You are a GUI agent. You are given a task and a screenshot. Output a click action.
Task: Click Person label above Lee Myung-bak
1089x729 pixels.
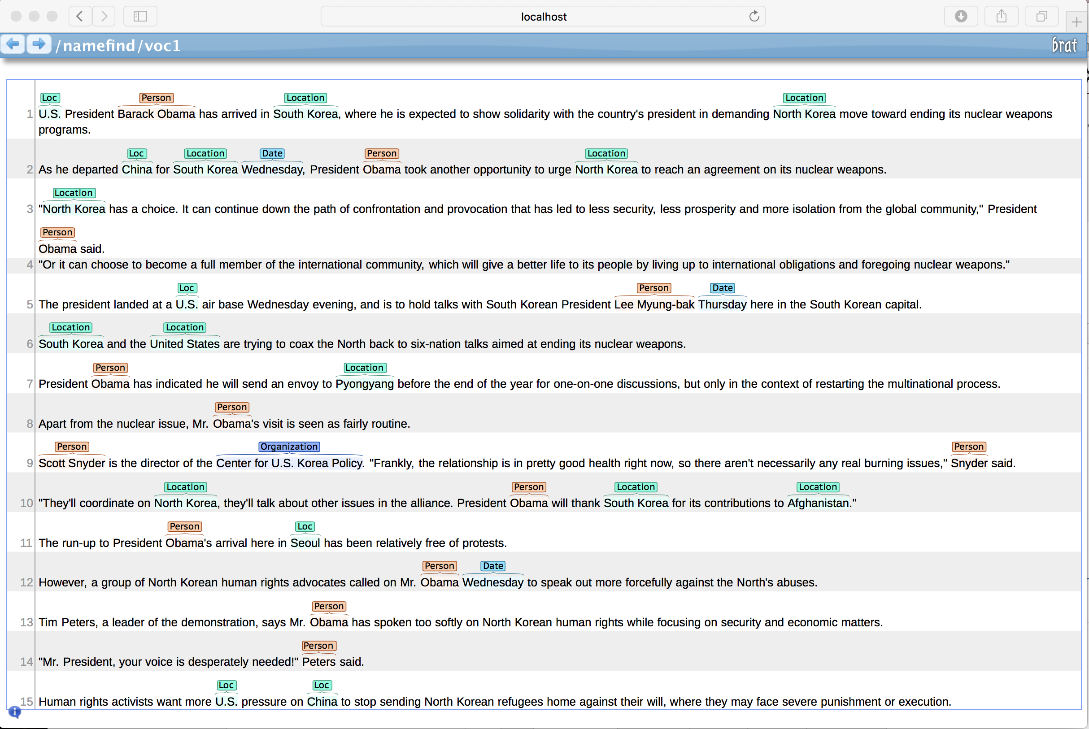pyautogui.click(x=653, y=288)
